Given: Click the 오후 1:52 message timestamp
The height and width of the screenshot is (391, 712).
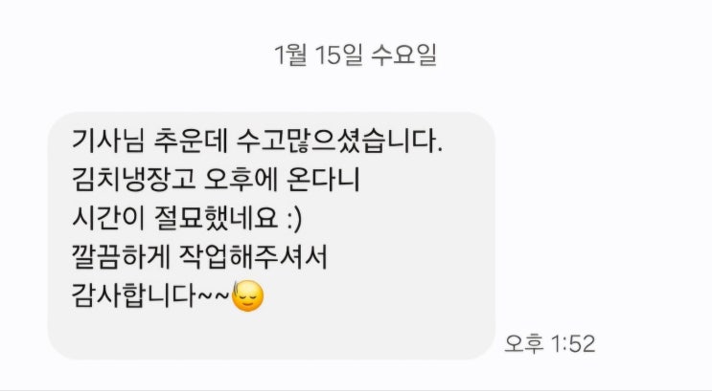Looking at the screenshot, I should pos(550,344).
